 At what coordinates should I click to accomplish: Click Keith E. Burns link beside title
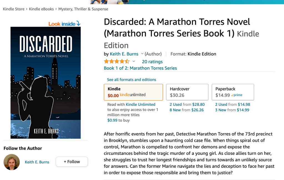124,54
